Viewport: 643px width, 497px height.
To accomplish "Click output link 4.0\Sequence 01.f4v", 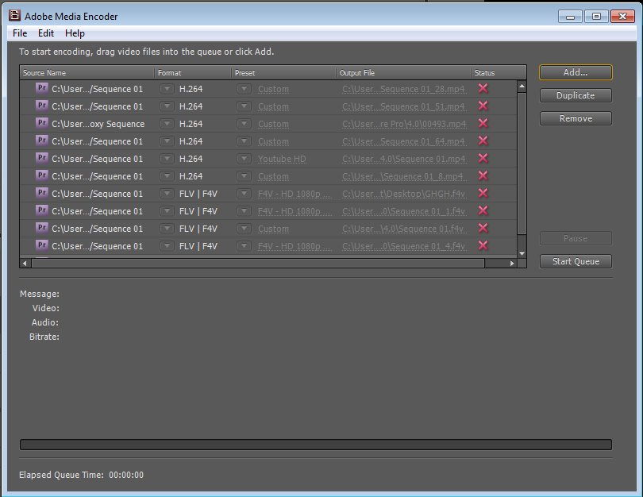I will (x=403, y=229).
